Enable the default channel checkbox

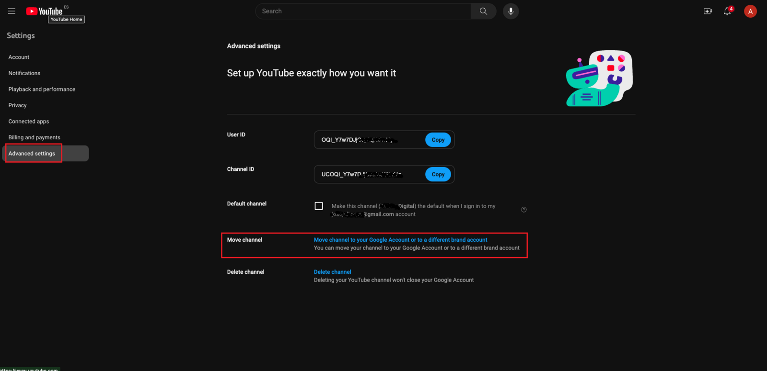(x=319, y=206)
